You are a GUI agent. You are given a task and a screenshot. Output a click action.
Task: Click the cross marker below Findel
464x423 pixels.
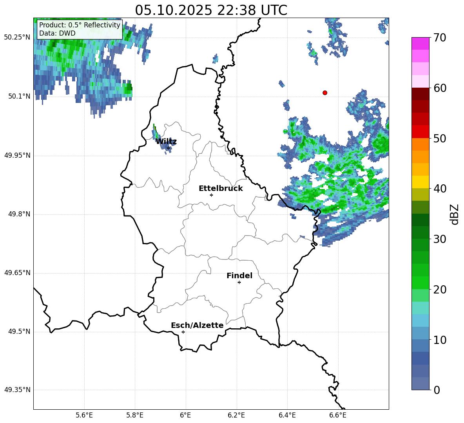click(x=239, y=283)
